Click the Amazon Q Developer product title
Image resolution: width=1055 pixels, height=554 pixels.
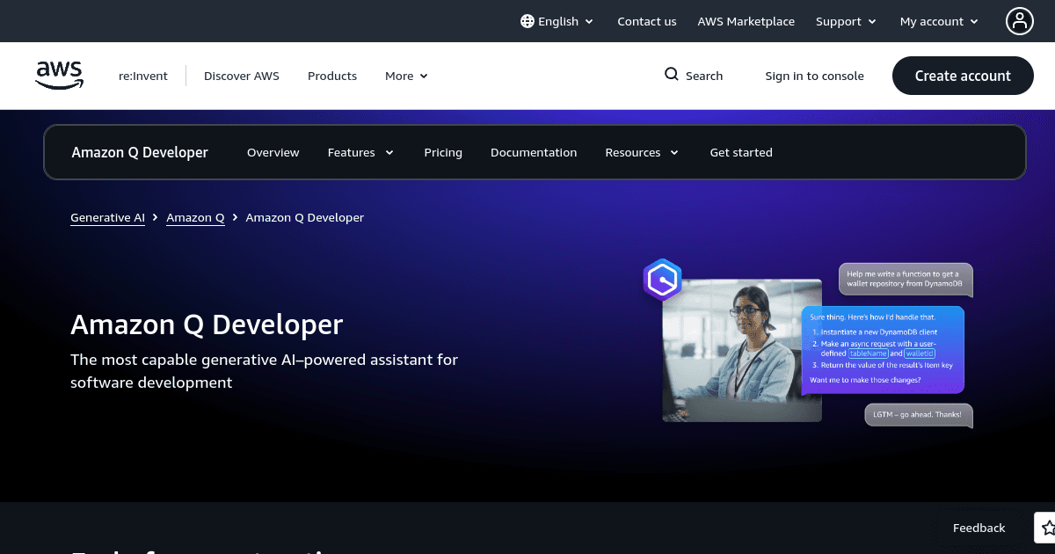click(x=140, y=152)
